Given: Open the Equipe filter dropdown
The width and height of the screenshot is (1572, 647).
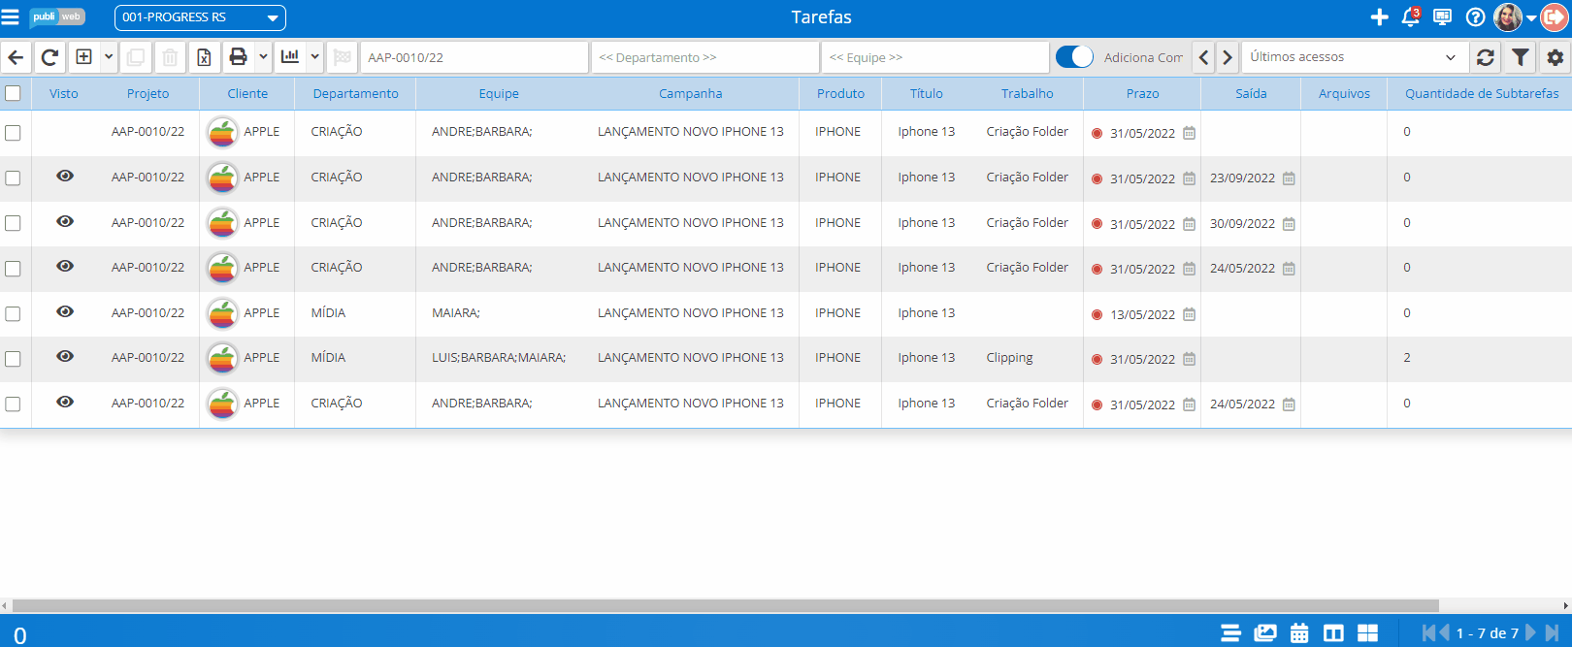Looking at the screenshot, I should tap(935, 57).
